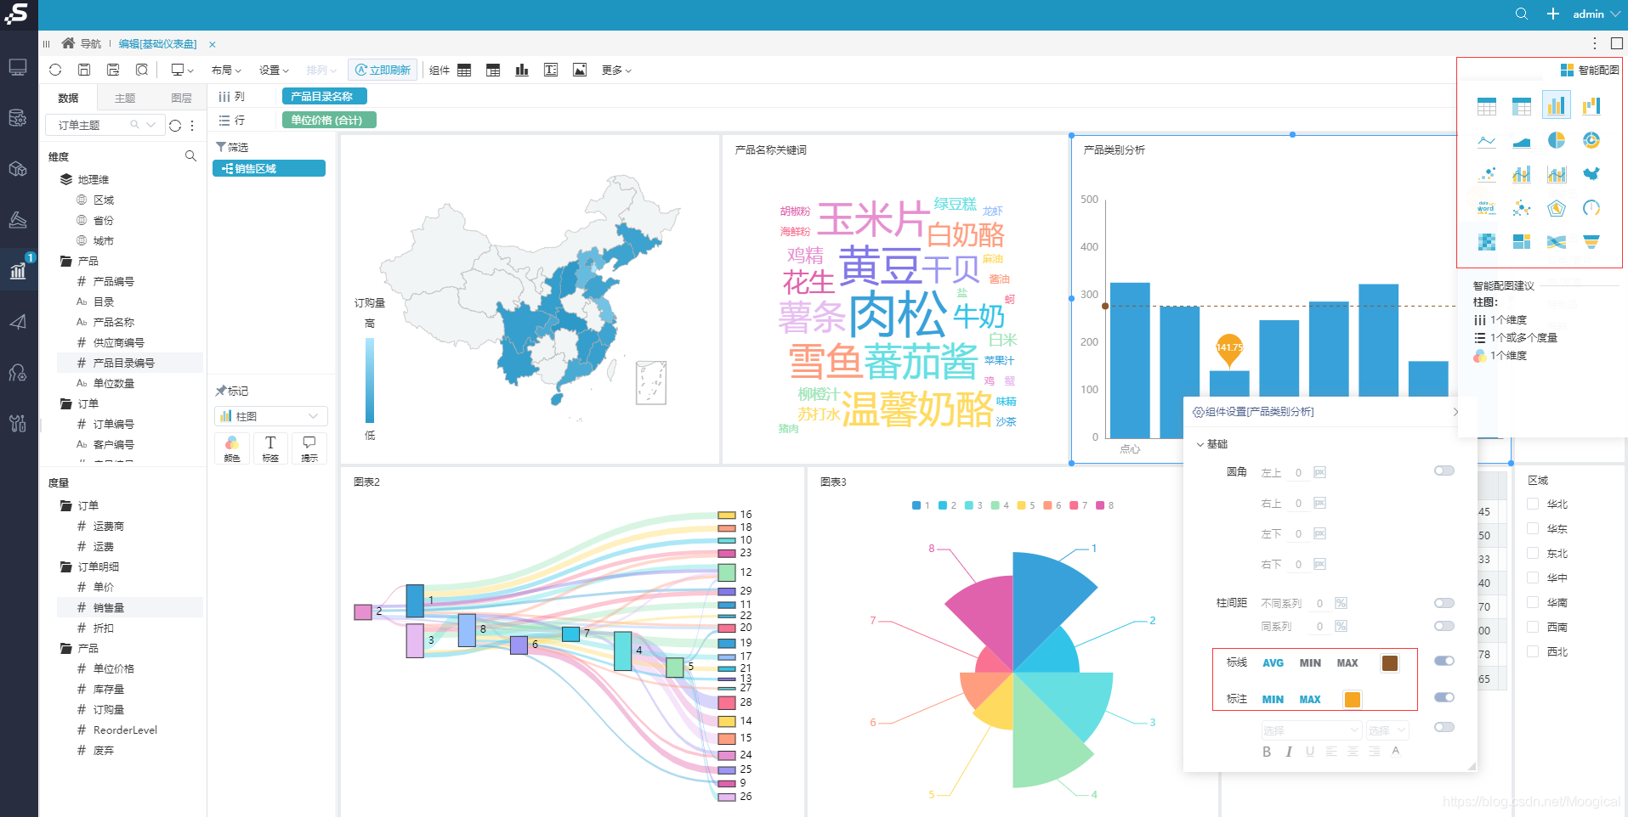Open the 柱图 mark type dropdown
Viewport: 1628px width, 817px height.
pos(270,416)
